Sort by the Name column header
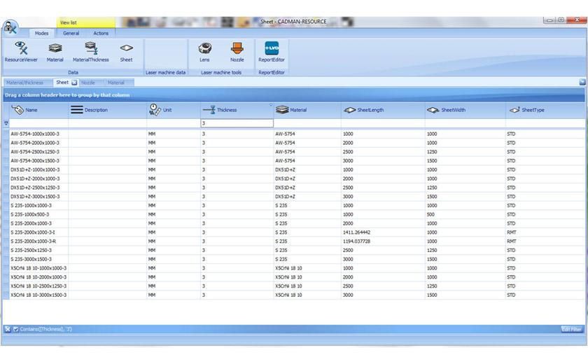The width and height of the screenshot is (588, 364). click(38, 110)
